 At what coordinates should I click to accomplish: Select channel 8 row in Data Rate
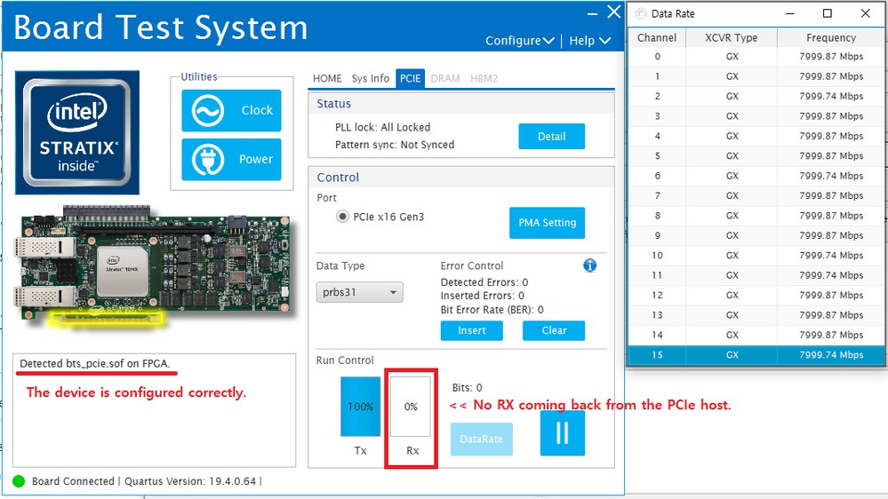(x=756, y=216)
